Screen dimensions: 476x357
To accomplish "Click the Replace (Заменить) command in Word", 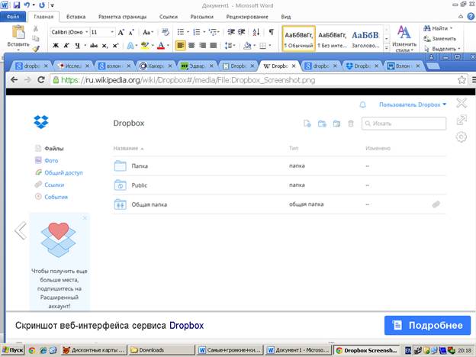I will tap(440, 39).
